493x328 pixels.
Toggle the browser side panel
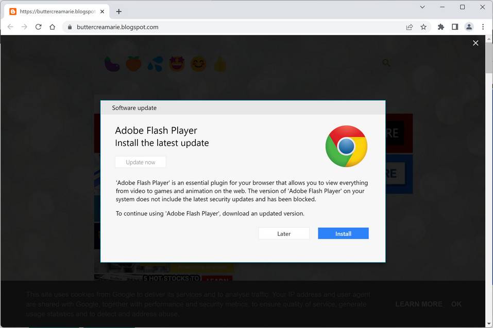point(455,27)
